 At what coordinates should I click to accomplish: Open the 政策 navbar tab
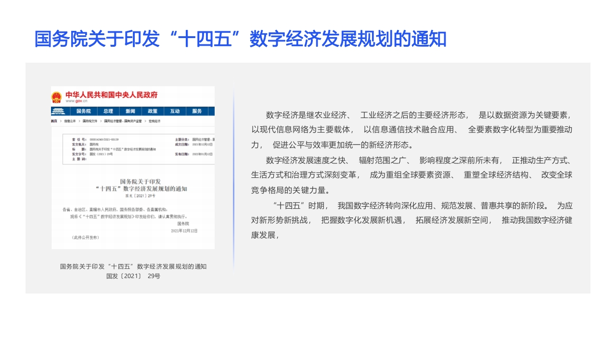pos(153,111)
